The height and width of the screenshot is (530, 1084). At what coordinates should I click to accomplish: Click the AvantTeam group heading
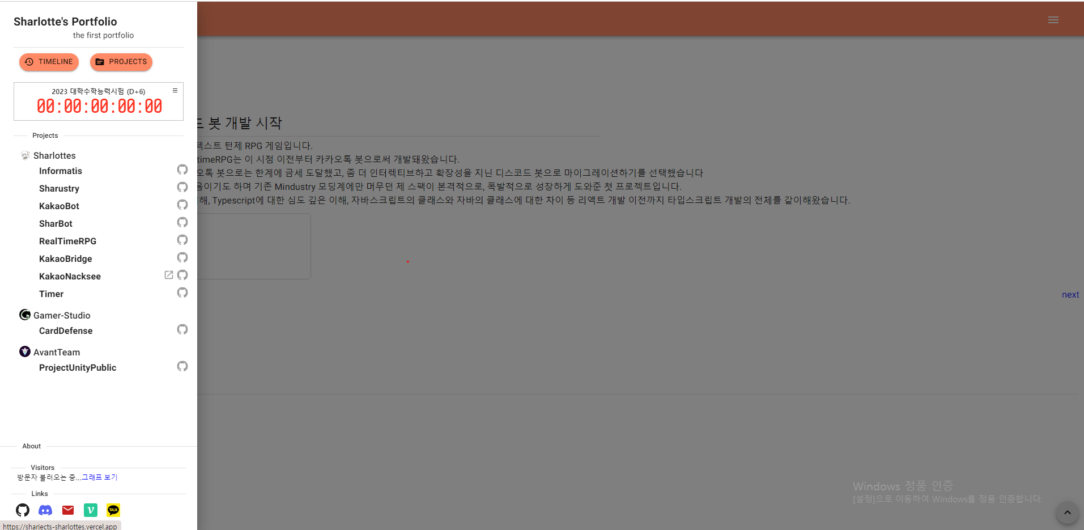coord(57,353)
